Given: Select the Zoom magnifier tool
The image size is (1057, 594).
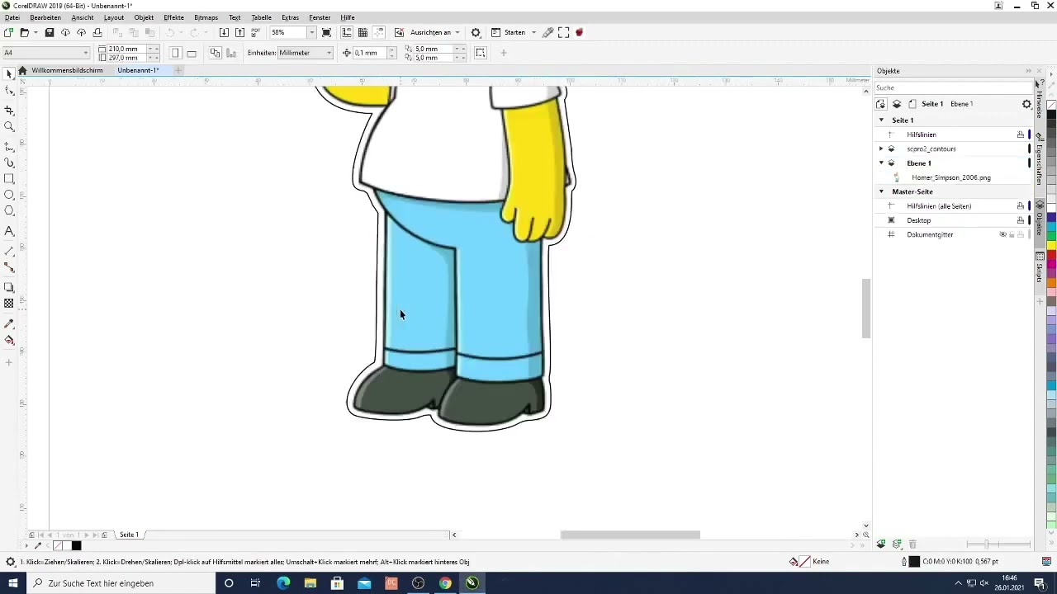Looking at the screenshot, I should pyautogui.click(x=9, y=126).
